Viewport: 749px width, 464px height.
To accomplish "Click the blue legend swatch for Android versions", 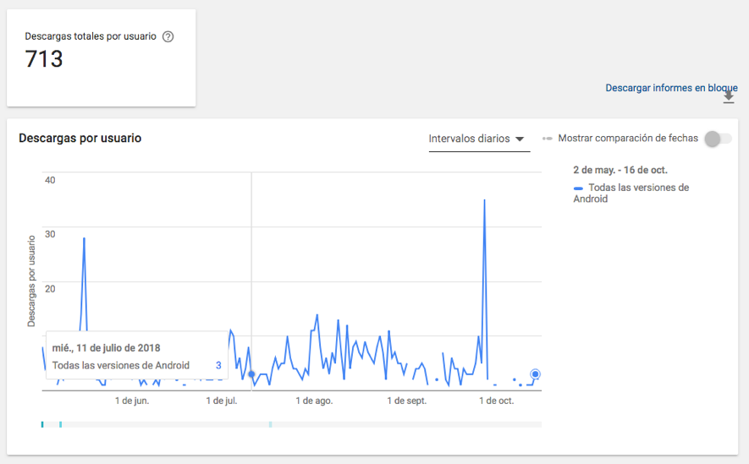I will click(579, 188).
